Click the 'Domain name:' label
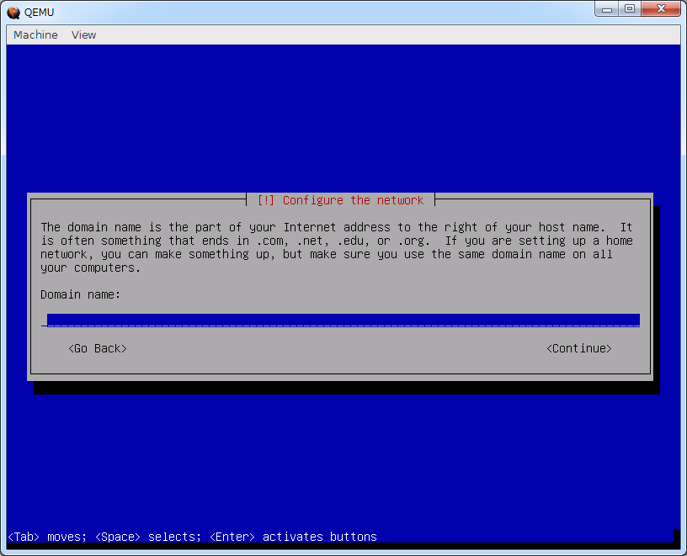687x556 pixels. click(80, 294)
